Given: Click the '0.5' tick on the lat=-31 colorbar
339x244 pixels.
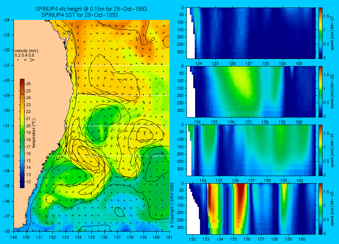Looking at the screenshot, I should point(326,161).
